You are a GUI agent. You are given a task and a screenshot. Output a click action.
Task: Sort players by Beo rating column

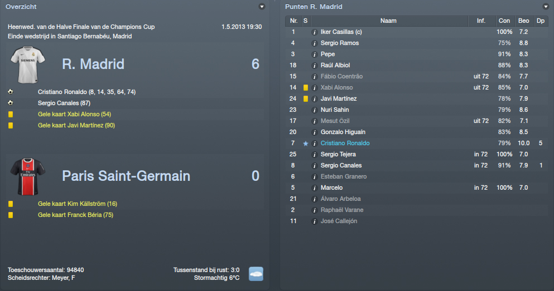click(523, 21)
